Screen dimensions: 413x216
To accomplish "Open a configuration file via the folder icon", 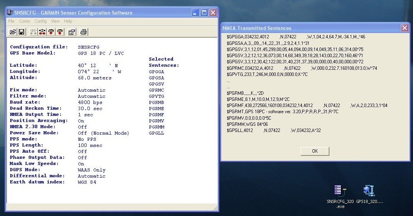I will [13, 32].
